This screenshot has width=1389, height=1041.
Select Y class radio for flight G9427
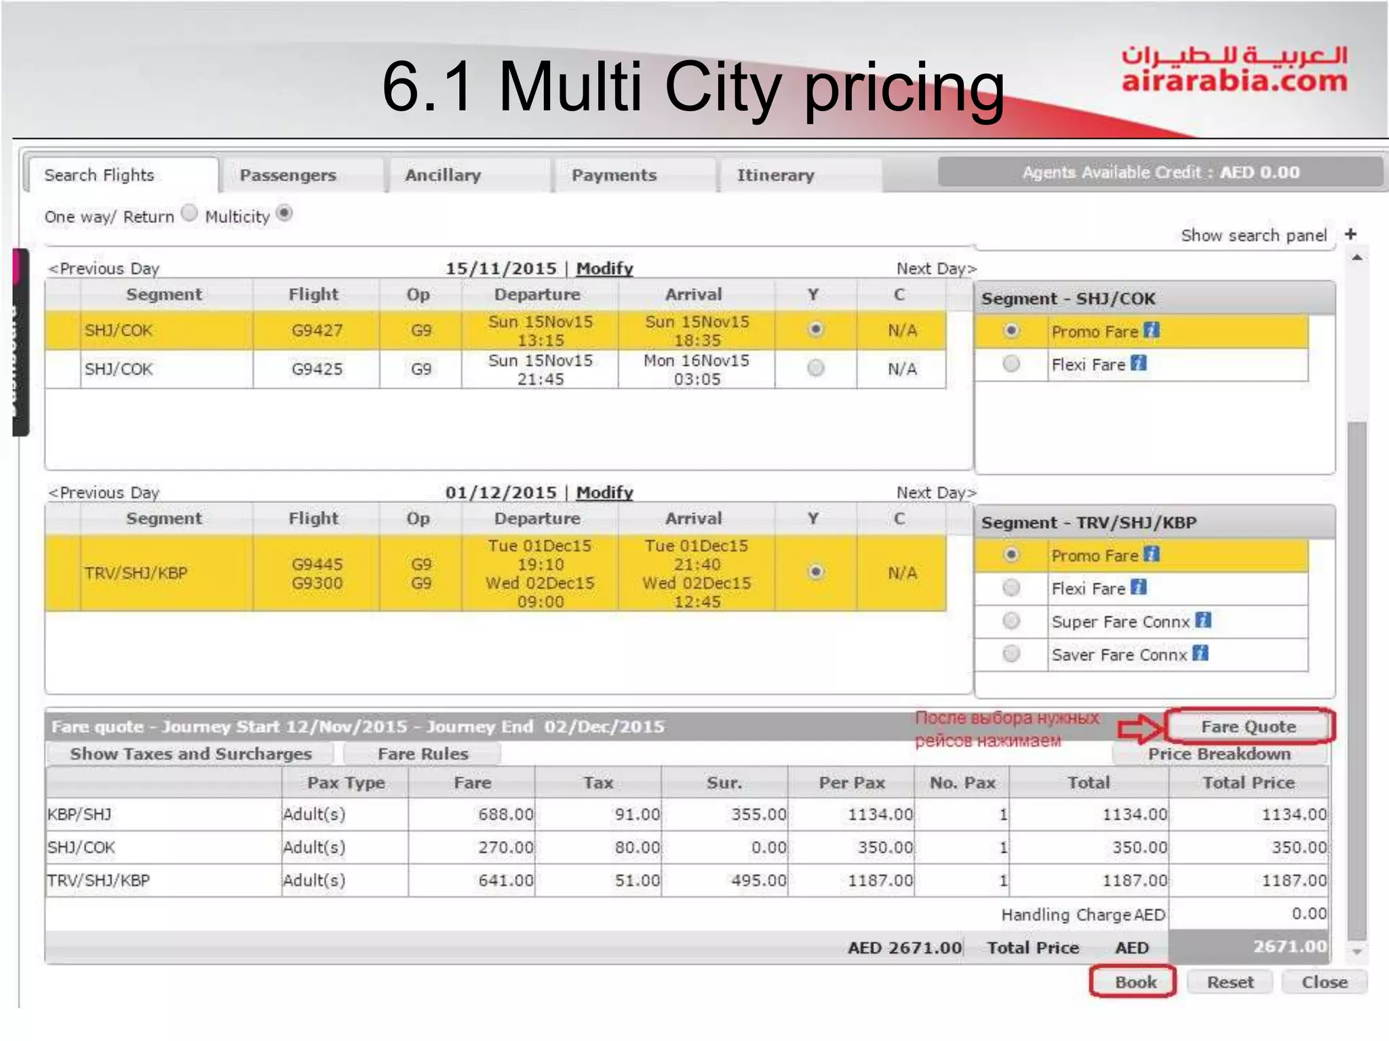click(816, 329)
